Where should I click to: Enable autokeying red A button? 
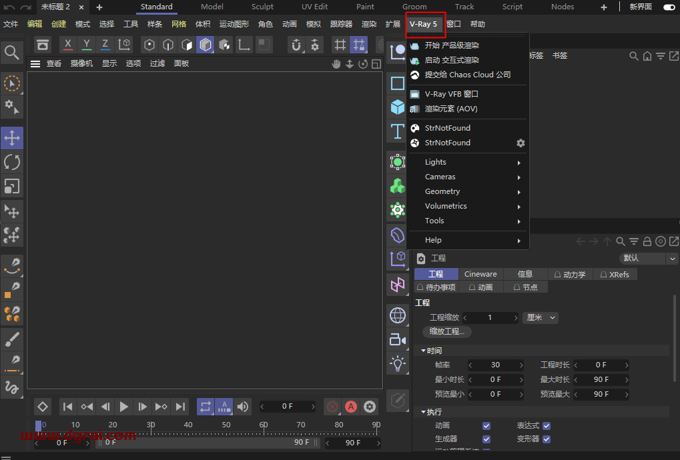351,407
